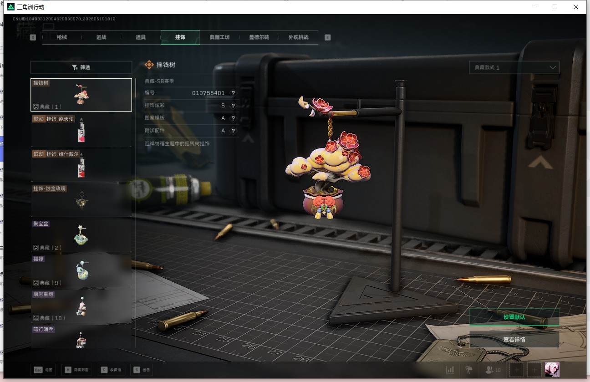590x382 pixels.
Task: Select the 挂饰-蚀金玫瑰 charm
Action: point(81,200)
